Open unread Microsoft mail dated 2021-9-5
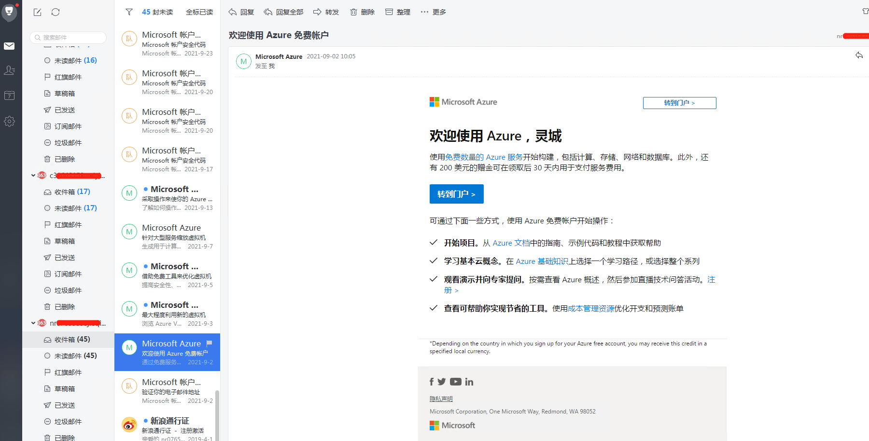The image size is (869, 441). coord(167,275)
